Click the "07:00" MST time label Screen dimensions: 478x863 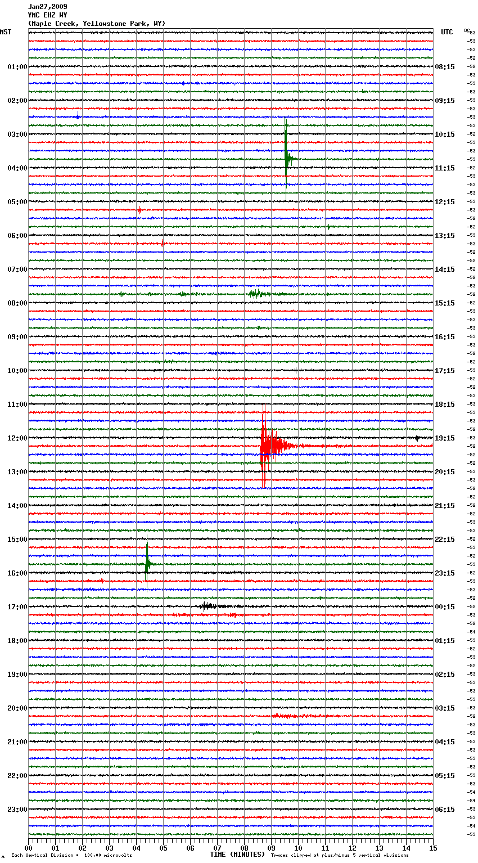[17, 269]
